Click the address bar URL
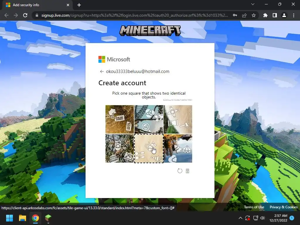 pyautogui.click(x=135, y=15)
